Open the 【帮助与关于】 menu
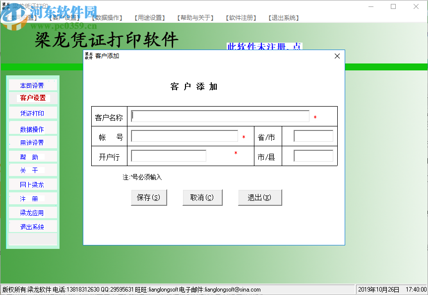This screenshot has width=428, height=295. (x=195, y=17)
